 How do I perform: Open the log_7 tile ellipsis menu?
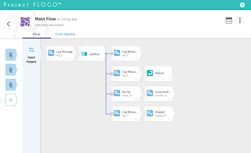coord(136,119)
